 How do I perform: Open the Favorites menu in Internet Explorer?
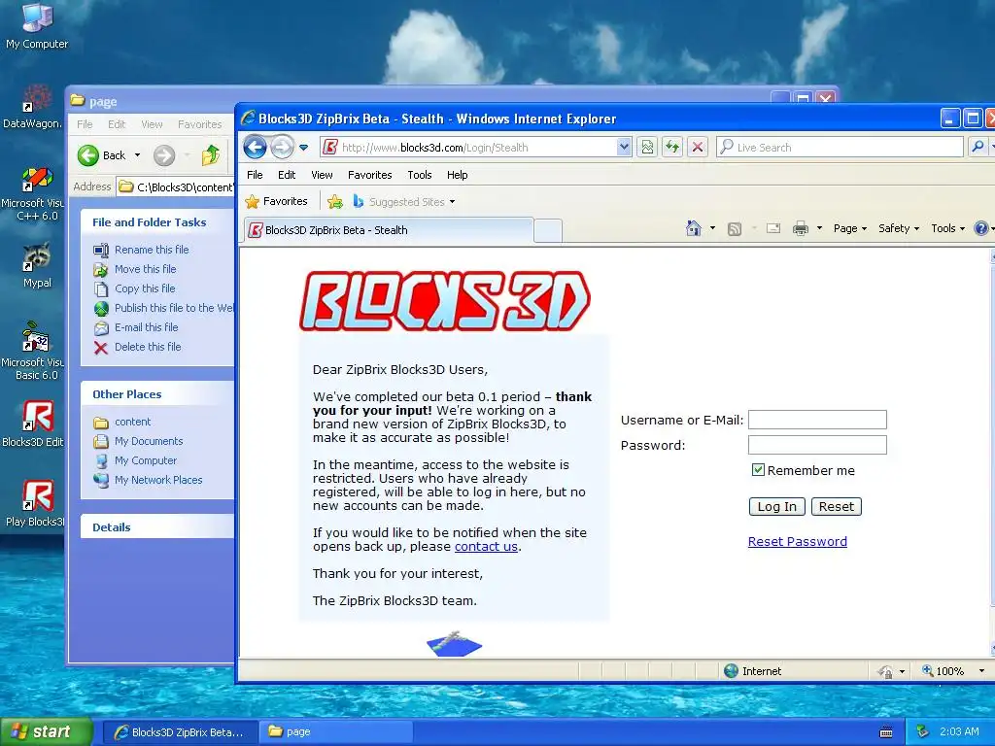(370, 175)
